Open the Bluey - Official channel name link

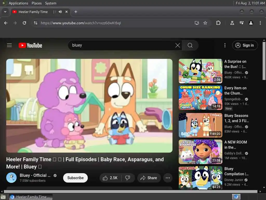coord(35,175)
